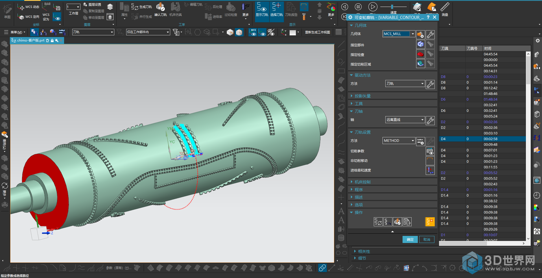Edit geometry with the wrench beside MCS_MILL
This screenshot has width=542, height=278.
[x=430, y=34]
